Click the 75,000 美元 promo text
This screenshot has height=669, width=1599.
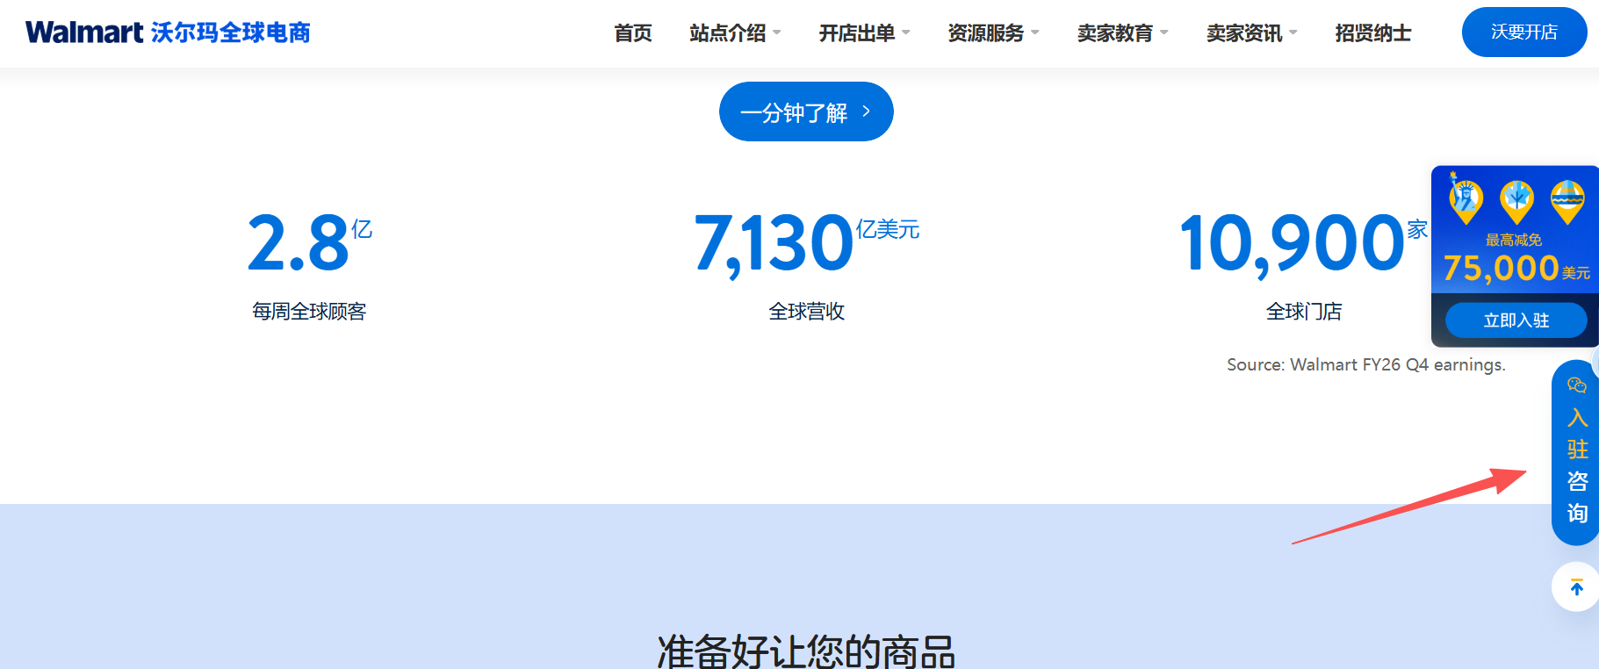tap(1516, 268)
